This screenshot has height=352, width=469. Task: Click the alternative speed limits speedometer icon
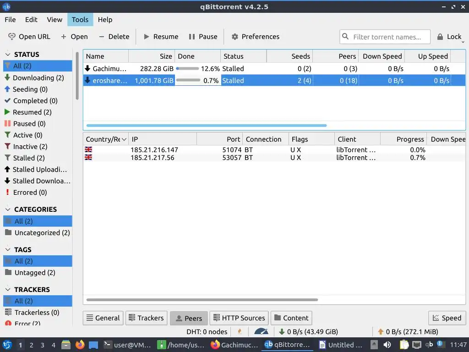coord(261,331)
